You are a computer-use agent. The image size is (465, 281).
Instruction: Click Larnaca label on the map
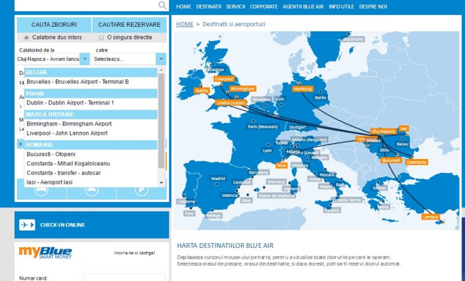pos(430,217)
